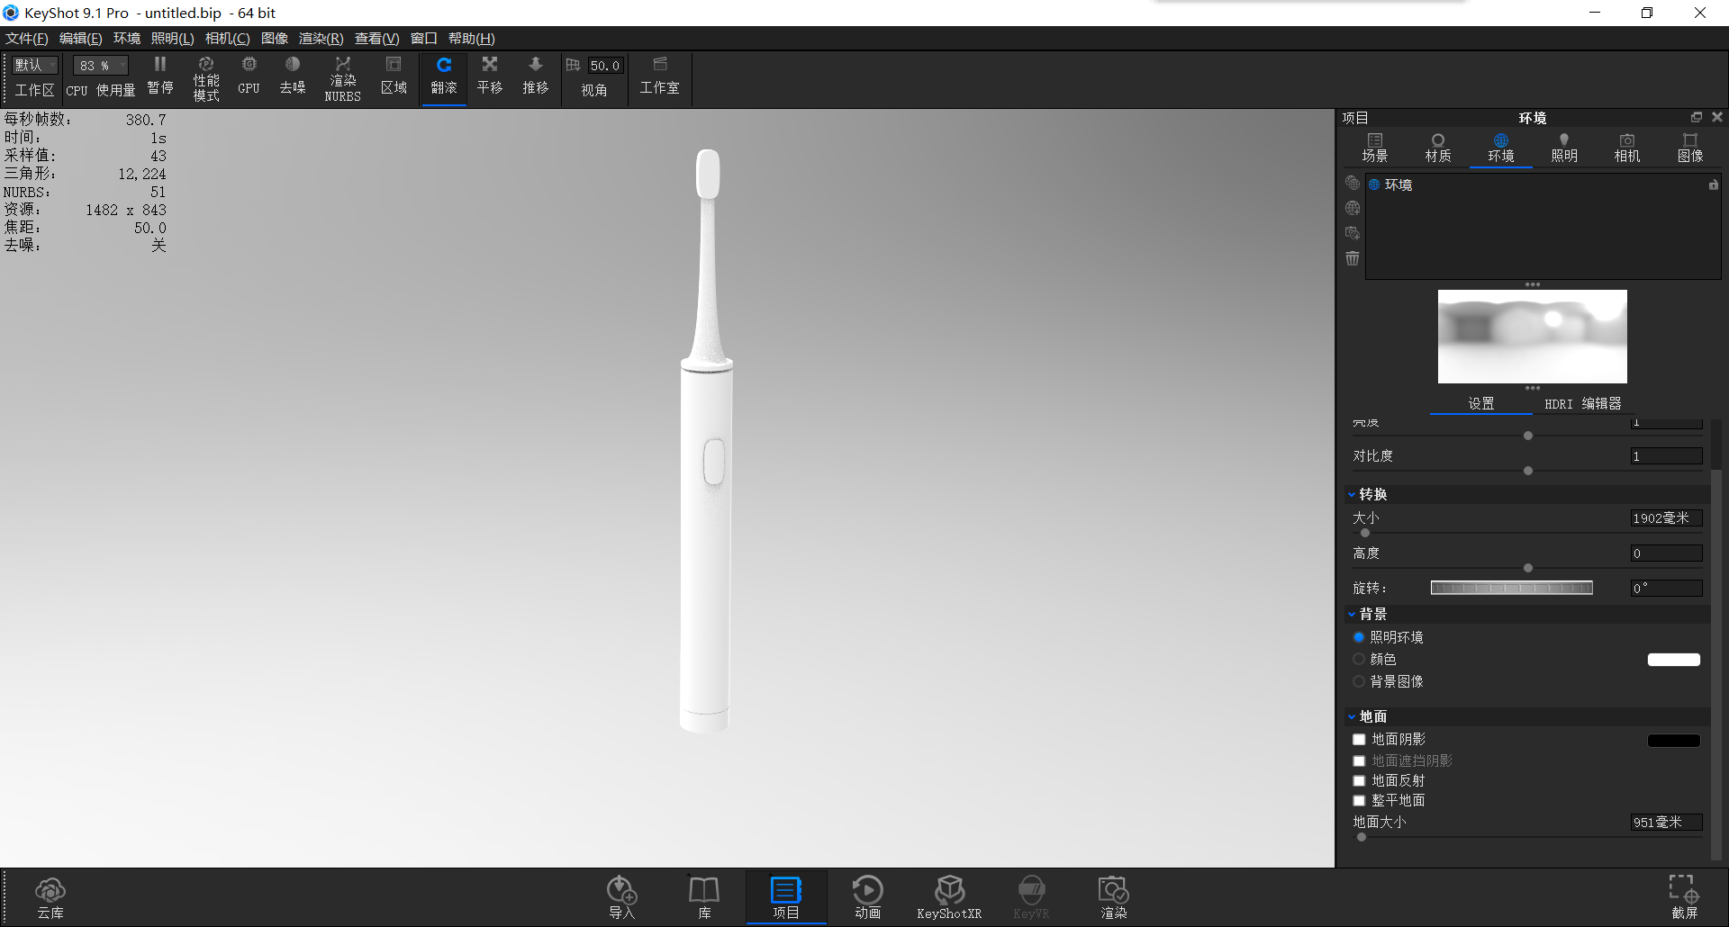Screen dimensions: 1729x927
Task: Activate the 区域 (region) render tool
Action: click(x=394, y=76)
